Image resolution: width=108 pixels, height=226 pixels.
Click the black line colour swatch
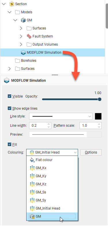point(98,116)
